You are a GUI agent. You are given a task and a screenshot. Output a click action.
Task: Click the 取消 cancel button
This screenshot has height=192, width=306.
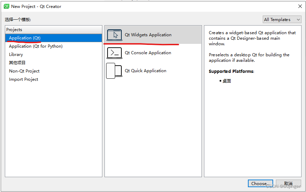pos(288,183)
